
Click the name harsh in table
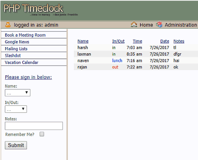83,48
